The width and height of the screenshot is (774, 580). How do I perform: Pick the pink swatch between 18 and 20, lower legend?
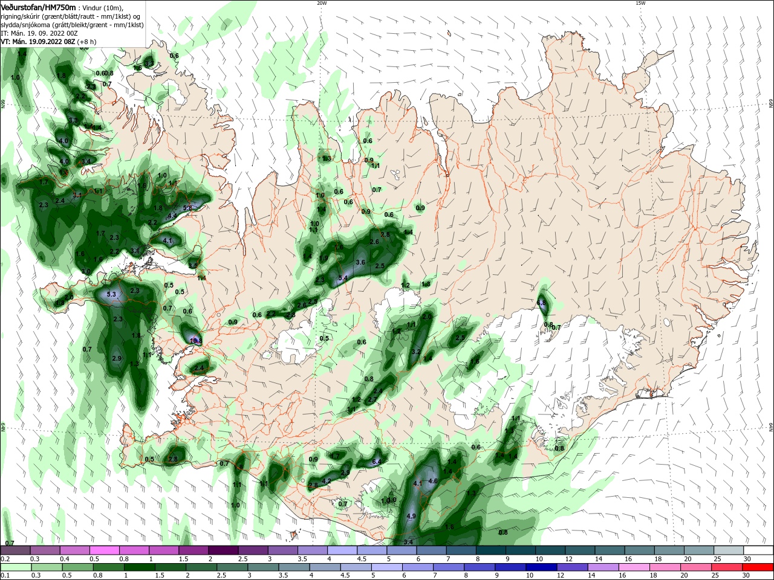(666, 567)
